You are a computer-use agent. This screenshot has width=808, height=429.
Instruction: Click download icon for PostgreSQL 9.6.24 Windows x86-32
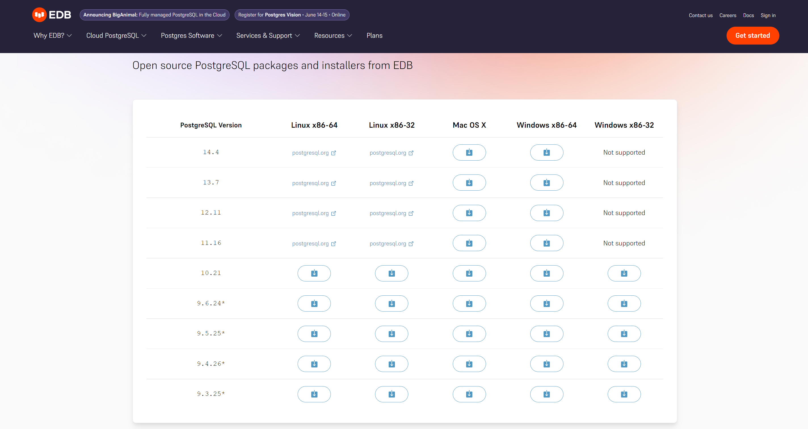click(624, 304)
